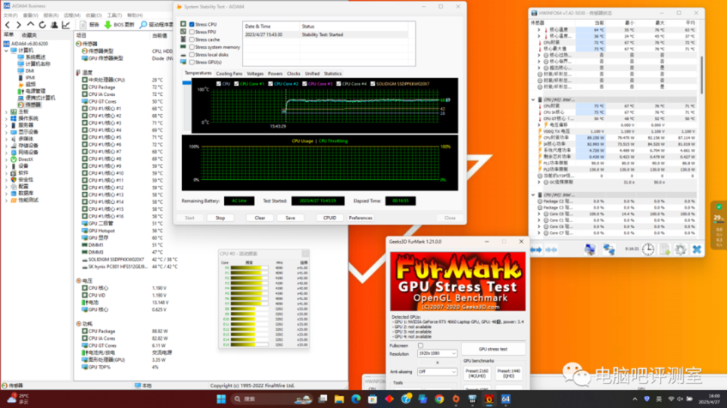Click HWiNFO log file with plus icon
The width and height of the screenshot is (727, 408).
click(665, 250)
